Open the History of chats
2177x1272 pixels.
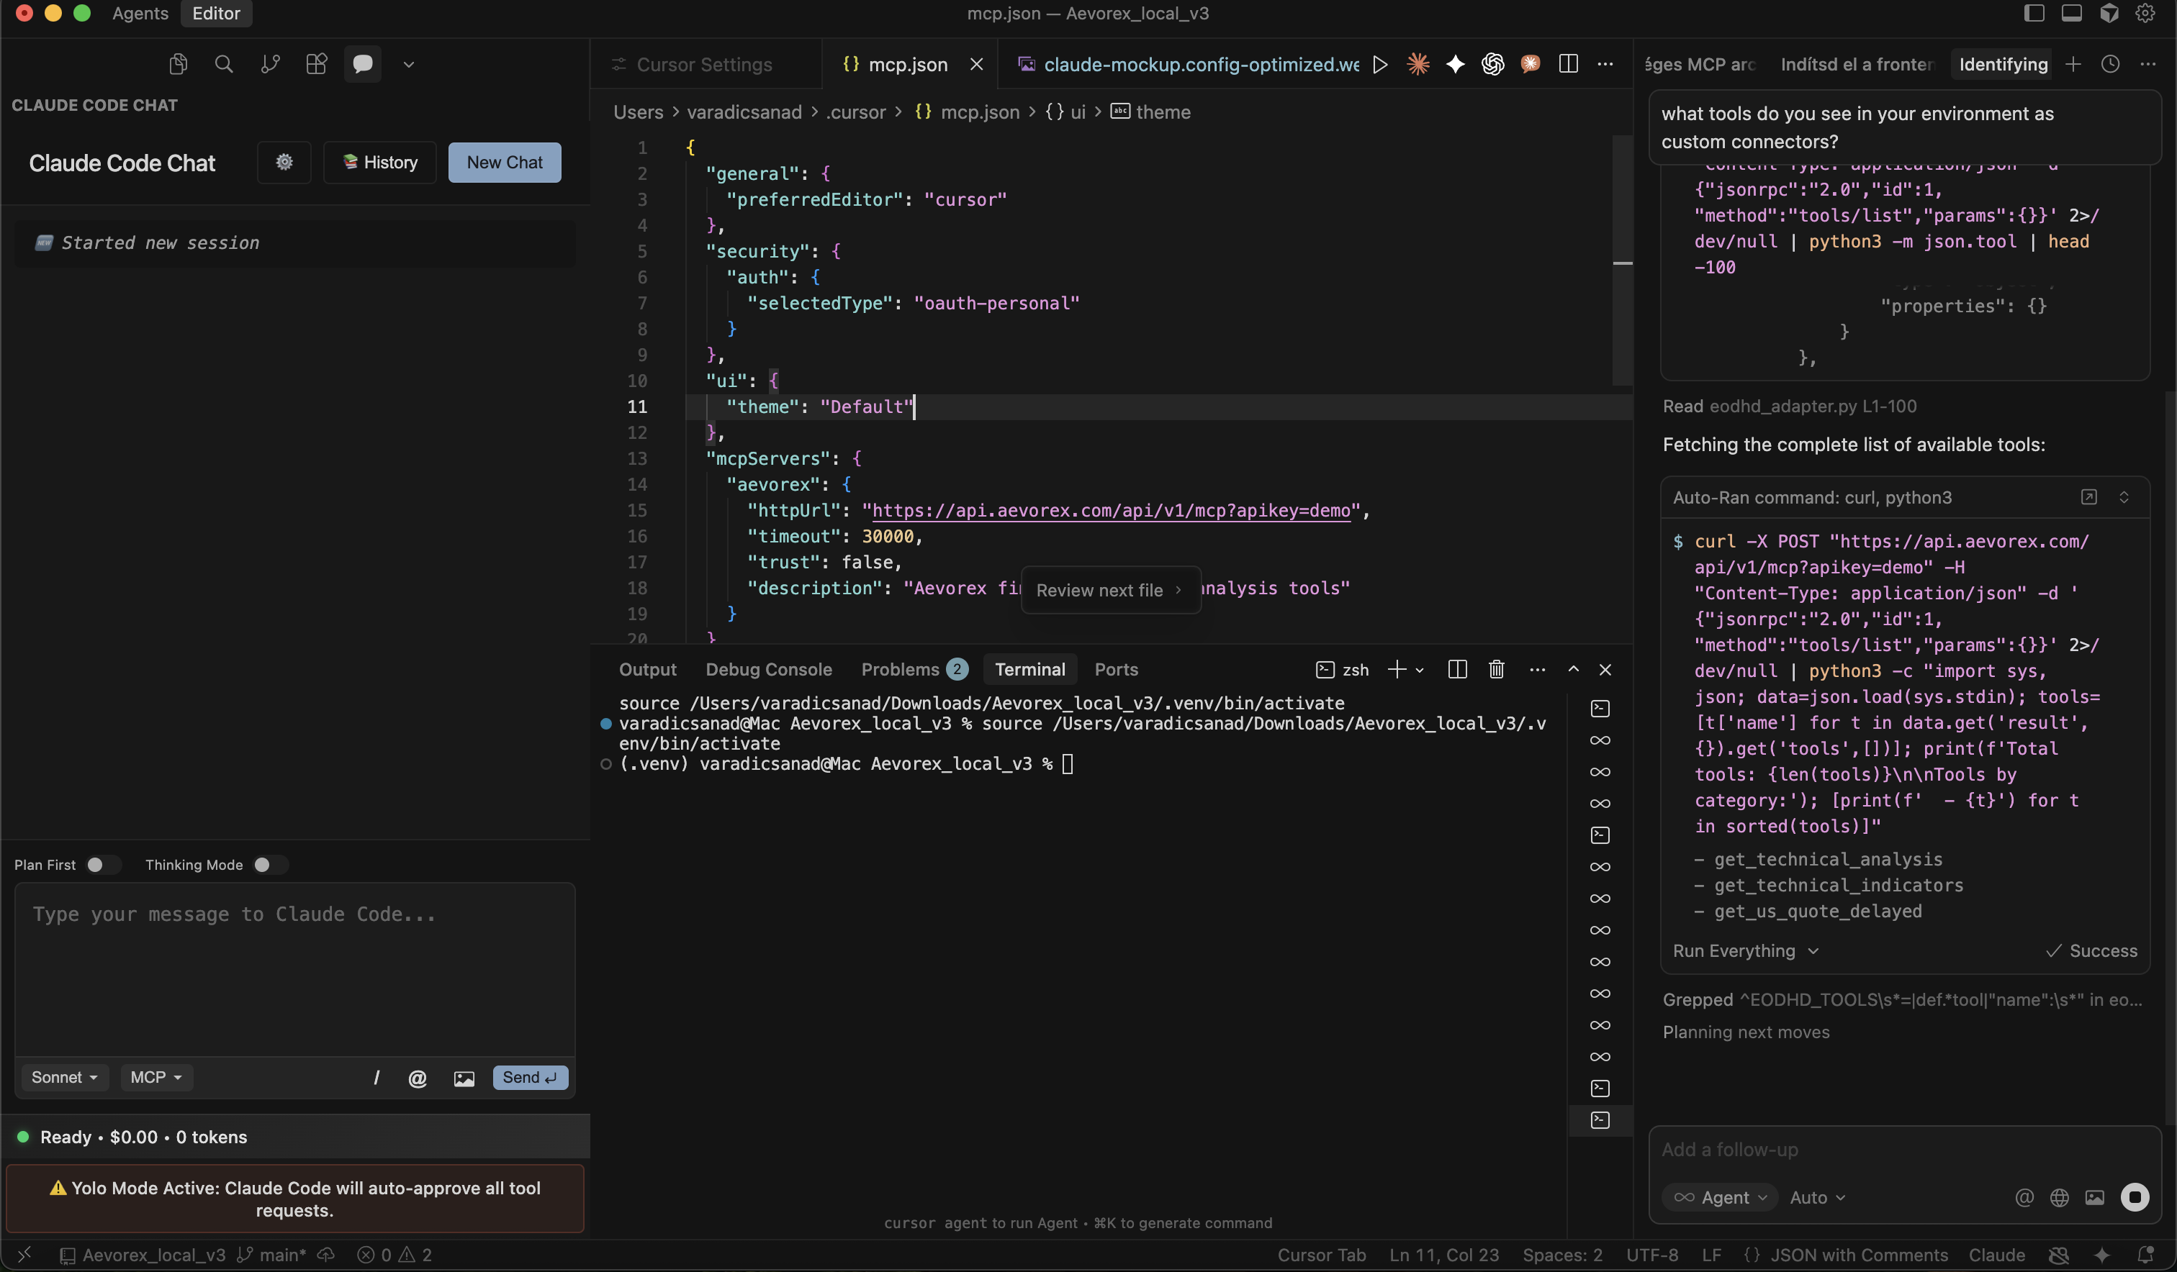[379, 161]
